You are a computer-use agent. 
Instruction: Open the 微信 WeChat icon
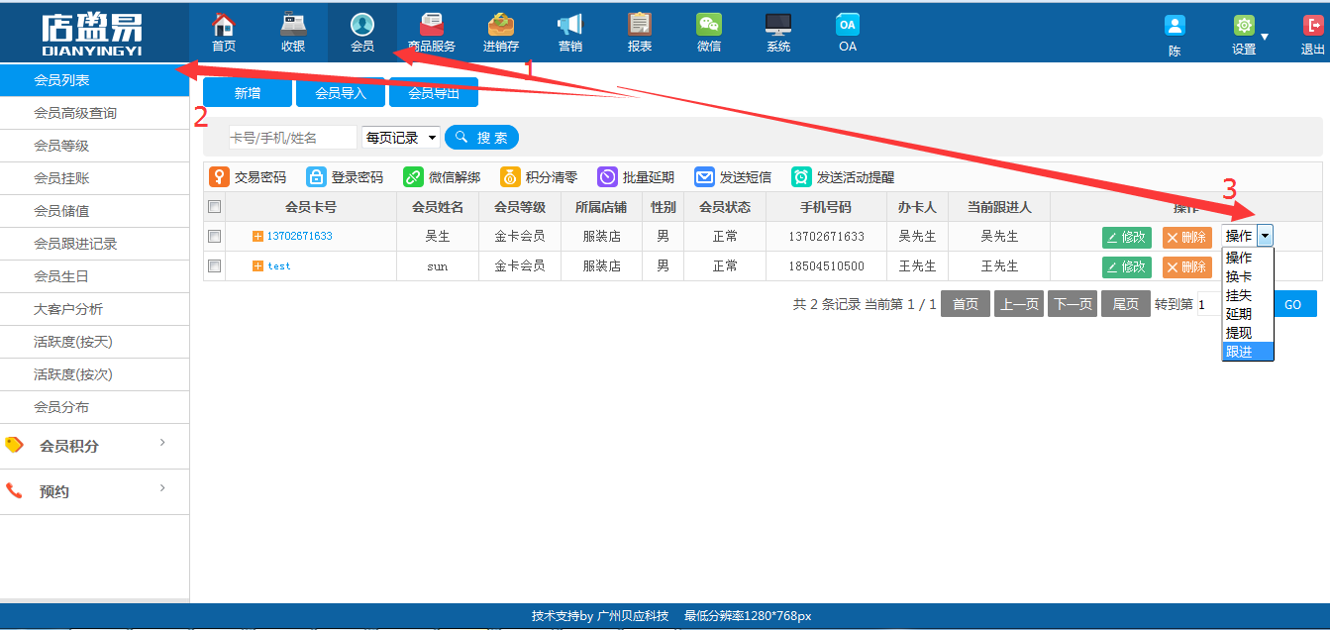click(x=709, y=25)
